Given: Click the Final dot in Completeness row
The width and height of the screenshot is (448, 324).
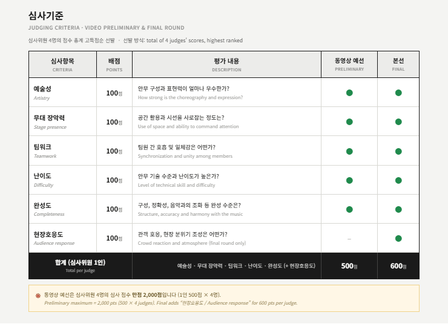Looking at the screenshot, I should [x=398, y=210].
